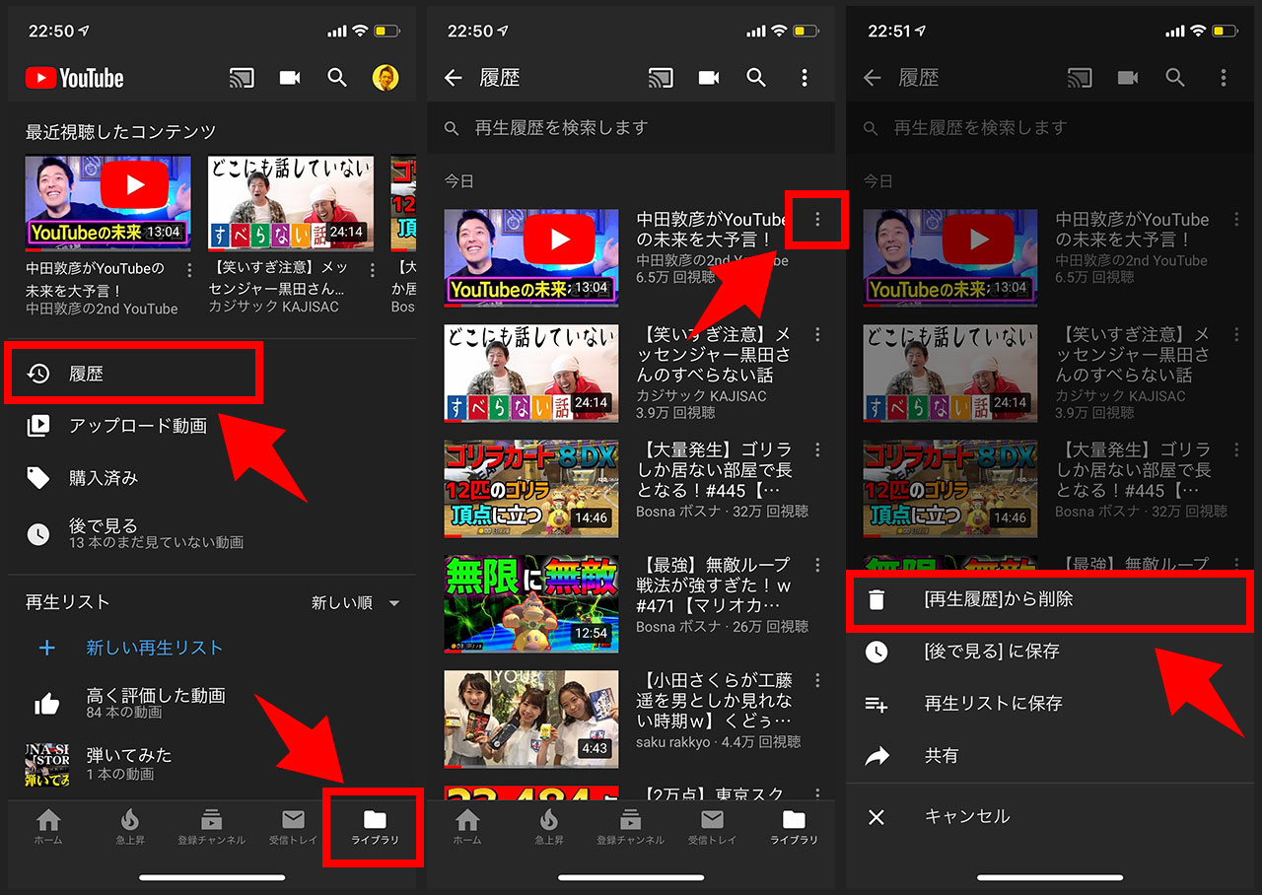This screenshot has width=1262, height=895.
Task: Tap ライブラリ tab in first screen
Action: 375,827
